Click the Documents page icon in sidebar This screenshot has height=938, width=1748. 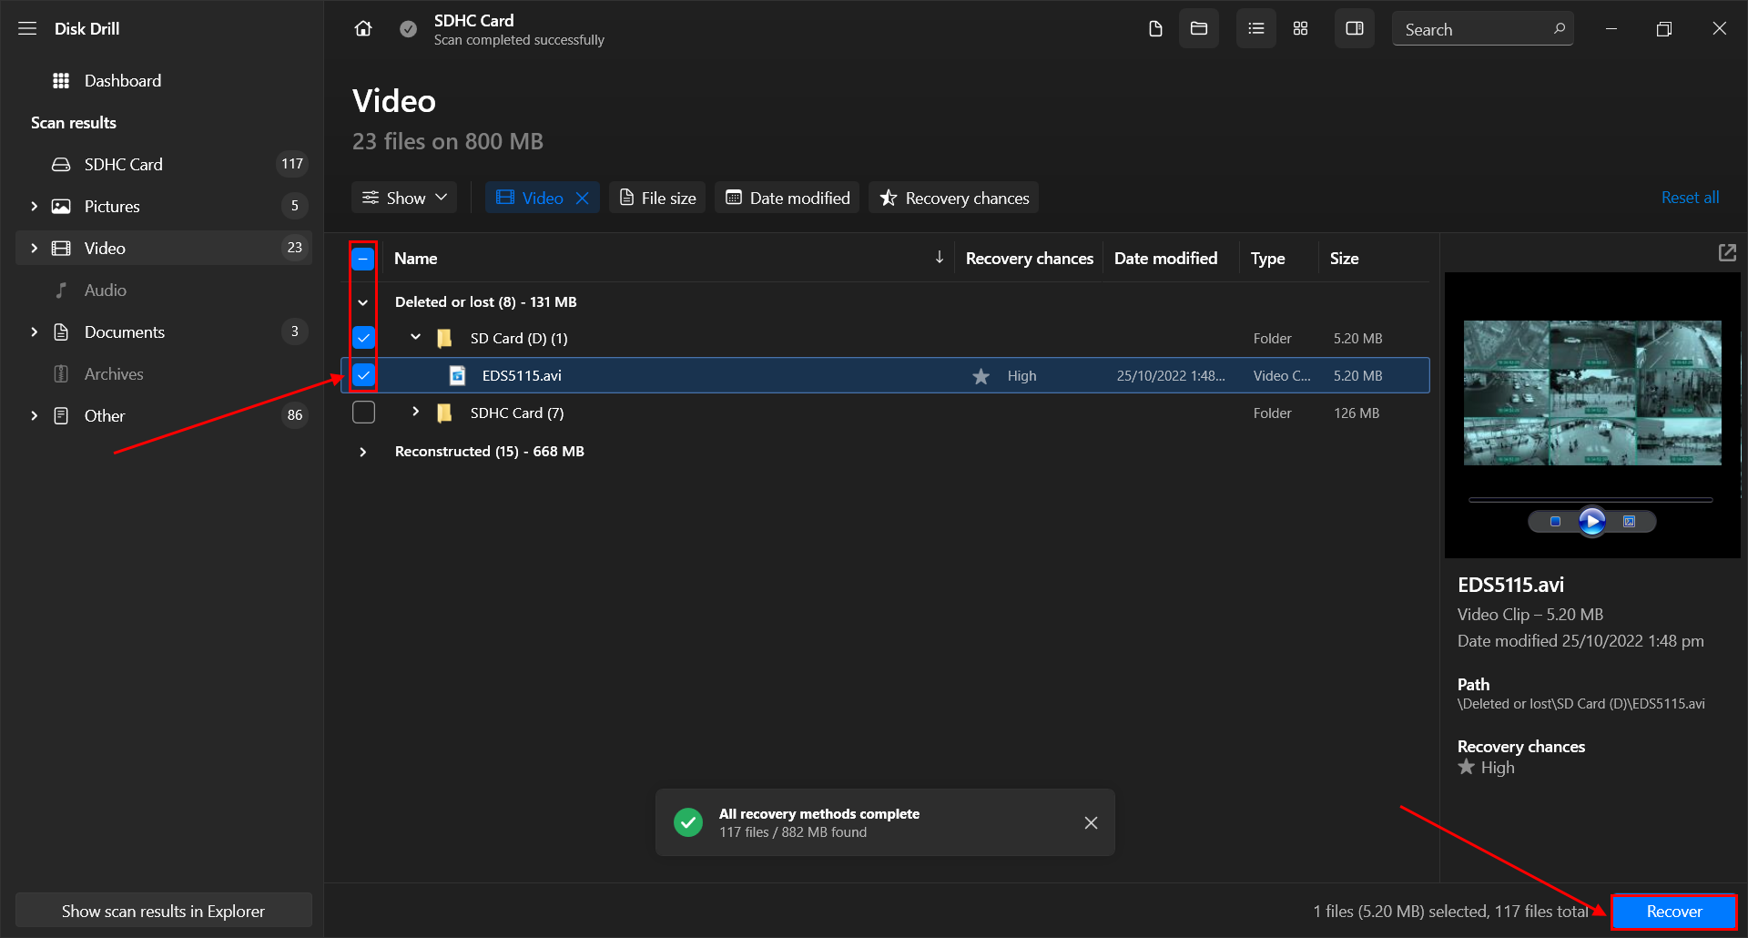(61, 332)
